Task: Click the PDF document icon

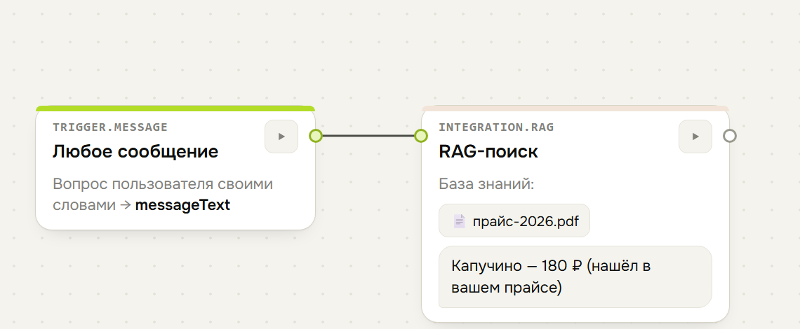Action: (x=459, y=221)
